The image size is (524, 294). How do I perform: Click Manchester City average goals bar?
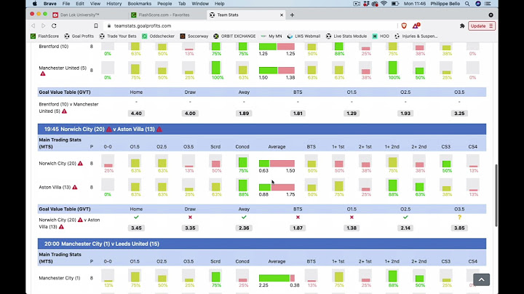click(277, 278)
